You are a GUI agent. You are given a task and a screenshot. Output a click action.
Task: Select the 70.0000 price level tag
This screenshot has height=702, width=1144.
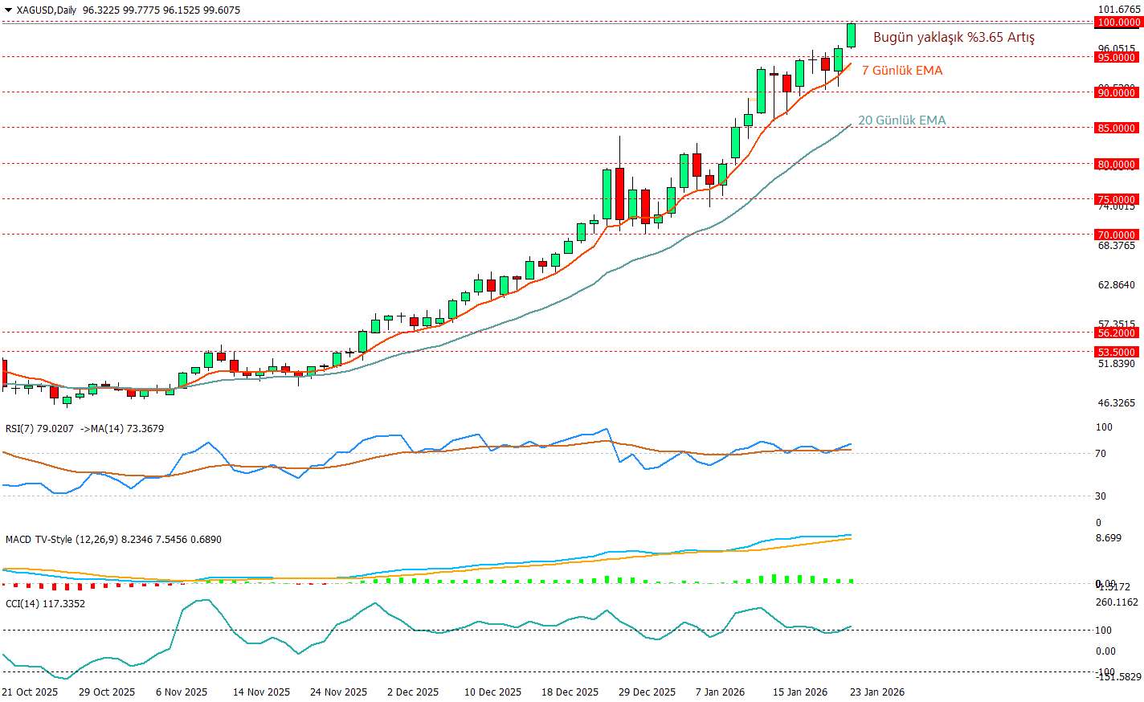click(1117, 235)
